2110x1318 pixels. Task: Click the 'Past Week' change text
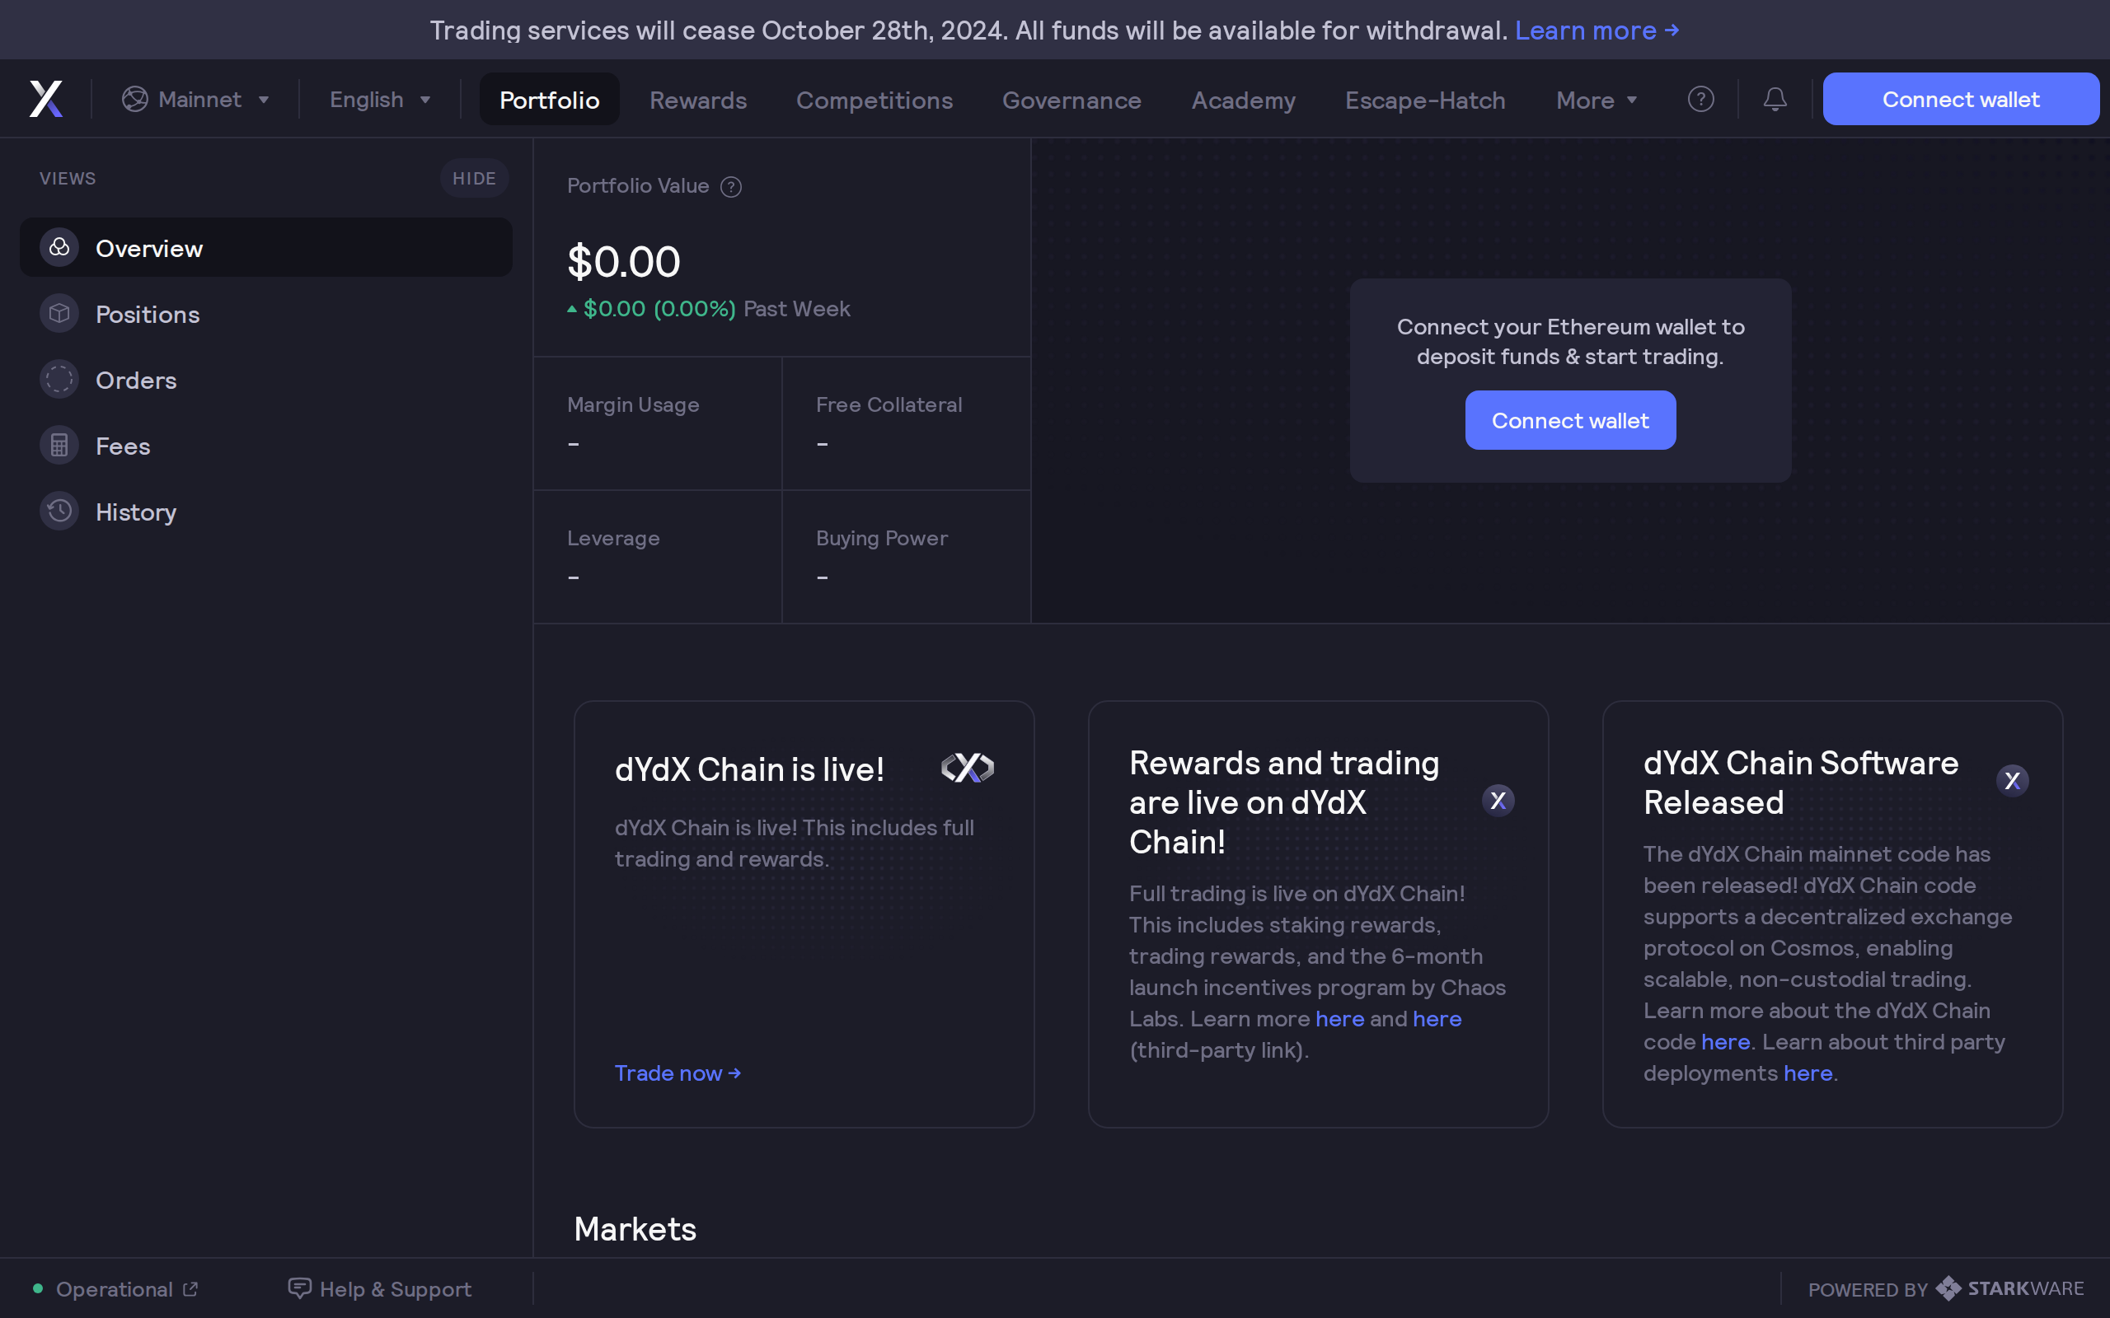pyautogui.click(x=796, y=309)
